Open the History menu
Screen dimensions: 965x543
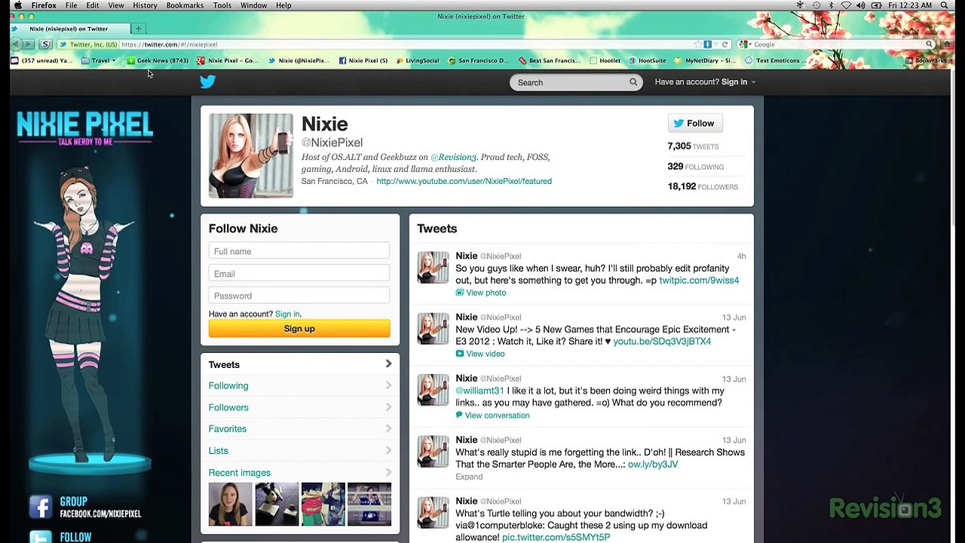click(x=145, y=5)
